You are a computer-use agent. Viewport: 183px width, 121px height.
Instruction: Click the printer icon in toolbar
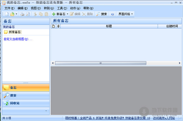click(22, 14)
